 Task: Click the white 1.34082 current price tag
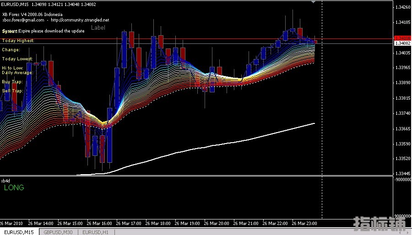pyautogui.click(x=402, y=43)
